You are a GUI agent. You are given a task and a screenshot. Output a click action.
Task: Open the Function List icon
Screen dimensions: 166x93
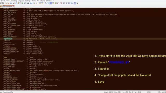[58, 3]
